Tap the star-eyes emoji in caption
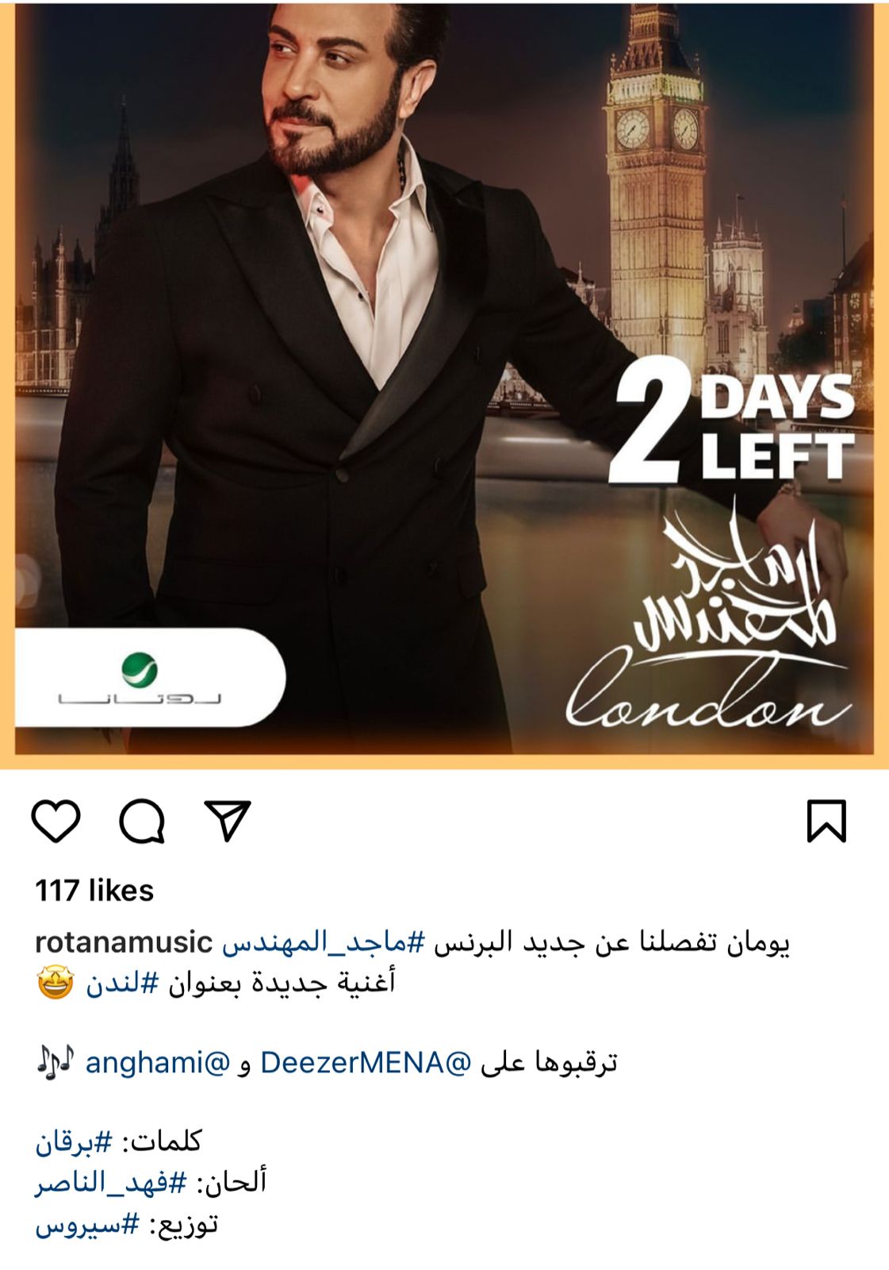The height and width of the screenshot is (1270, 889). click(x=56, y=983)
